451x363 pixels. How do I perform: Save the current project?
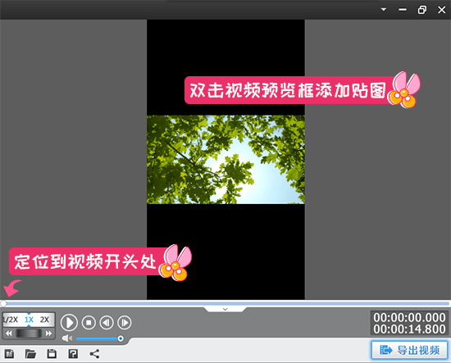tap(52, 353)
